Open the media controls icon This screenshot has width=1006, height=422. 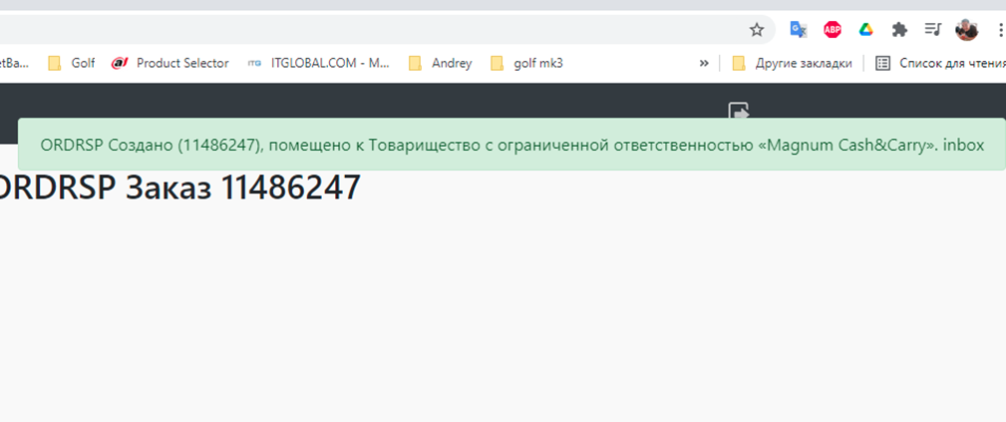click(x=932, y=30)
